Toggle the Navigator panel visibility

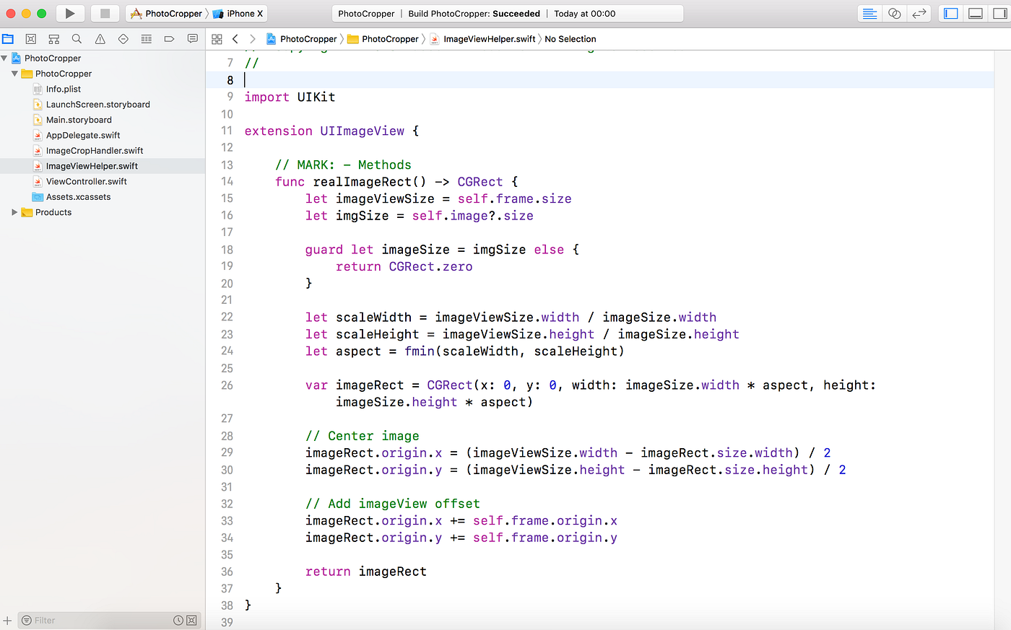(x=950, y=13)
